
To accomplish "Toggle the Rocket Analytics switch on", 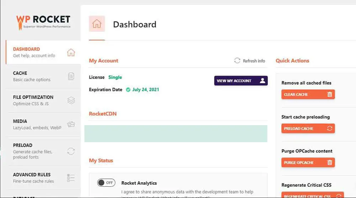I will [106, 183].
